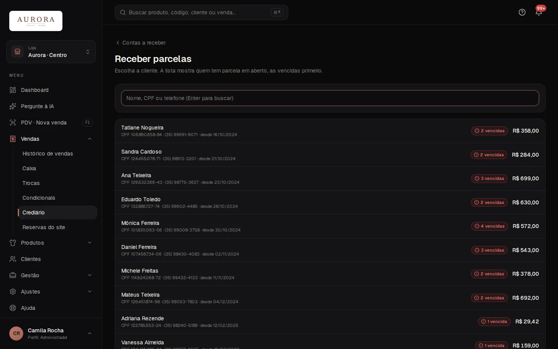
Task: Click Michele Freitas's 2 vencidas badge
Action: 489,274
